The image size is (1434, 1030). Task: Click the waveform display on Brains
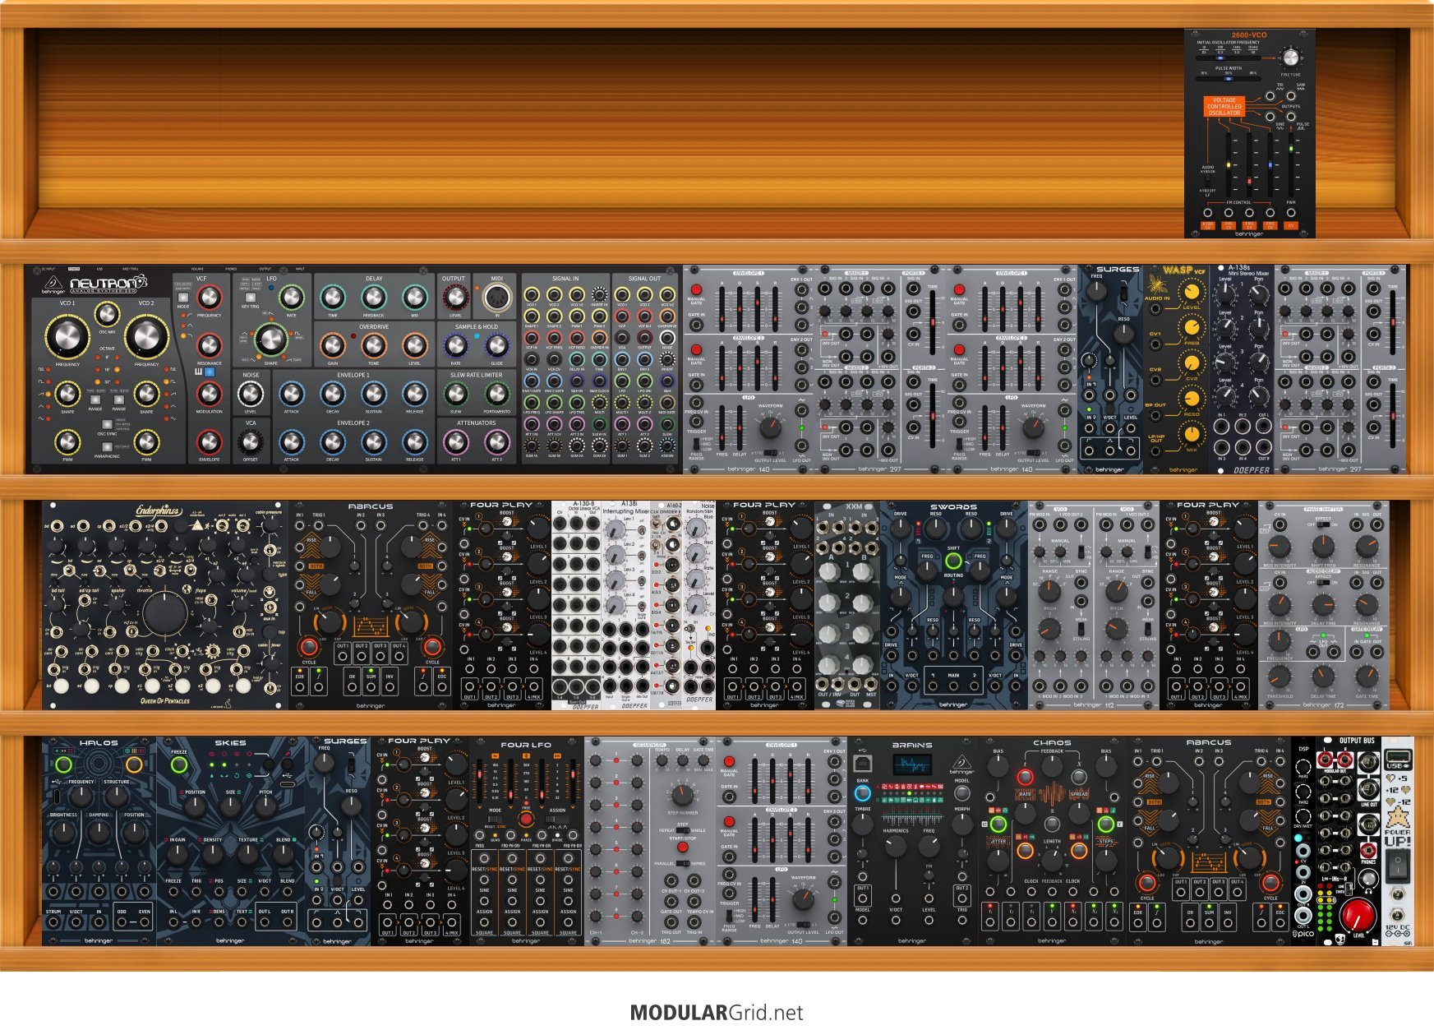(912, 763)
